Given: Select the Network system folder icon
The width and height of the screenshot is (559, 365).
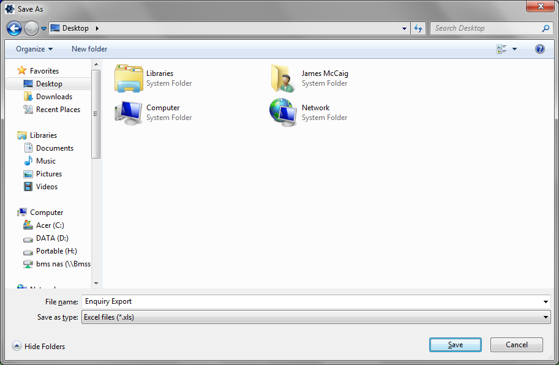Looking at the screenshot, I should tap(283, 112).
